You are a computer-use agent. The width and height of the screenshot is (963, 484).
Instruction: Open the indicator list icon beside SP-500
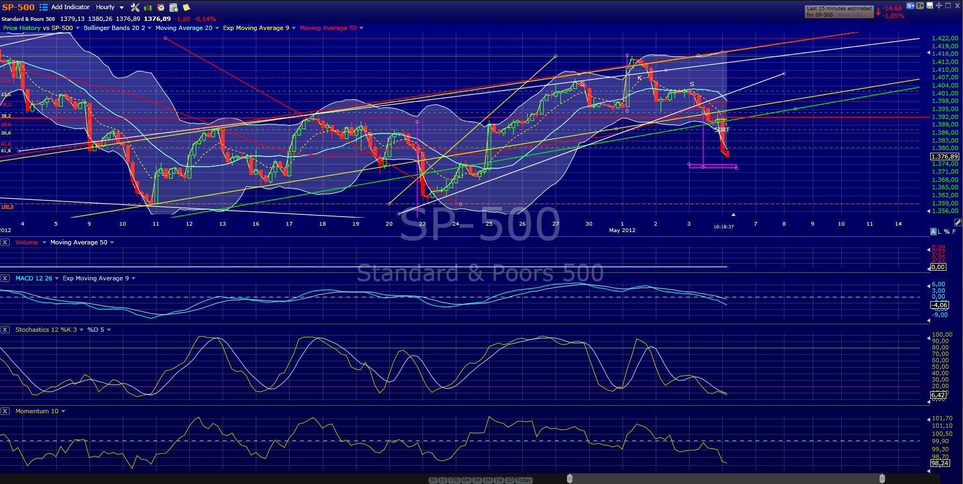(x=43, y=8)
